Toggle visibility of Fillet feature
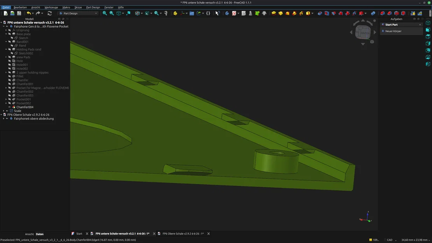The width and height of the screenshot is (432, 243). 10,76
